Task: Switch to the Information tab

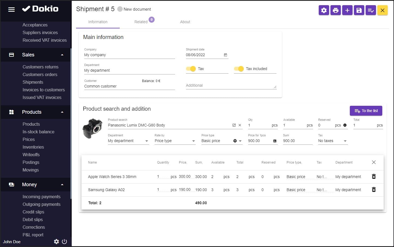Action: [98, 22]
